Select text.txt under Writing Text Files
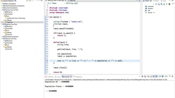The image size is (175, 98). point(10,49)
